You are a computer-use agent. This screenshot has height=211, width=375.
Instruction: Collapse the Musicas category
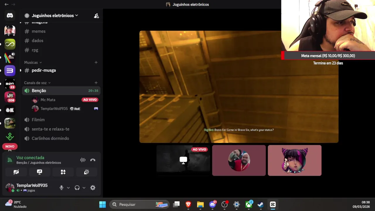pos(33,62)
